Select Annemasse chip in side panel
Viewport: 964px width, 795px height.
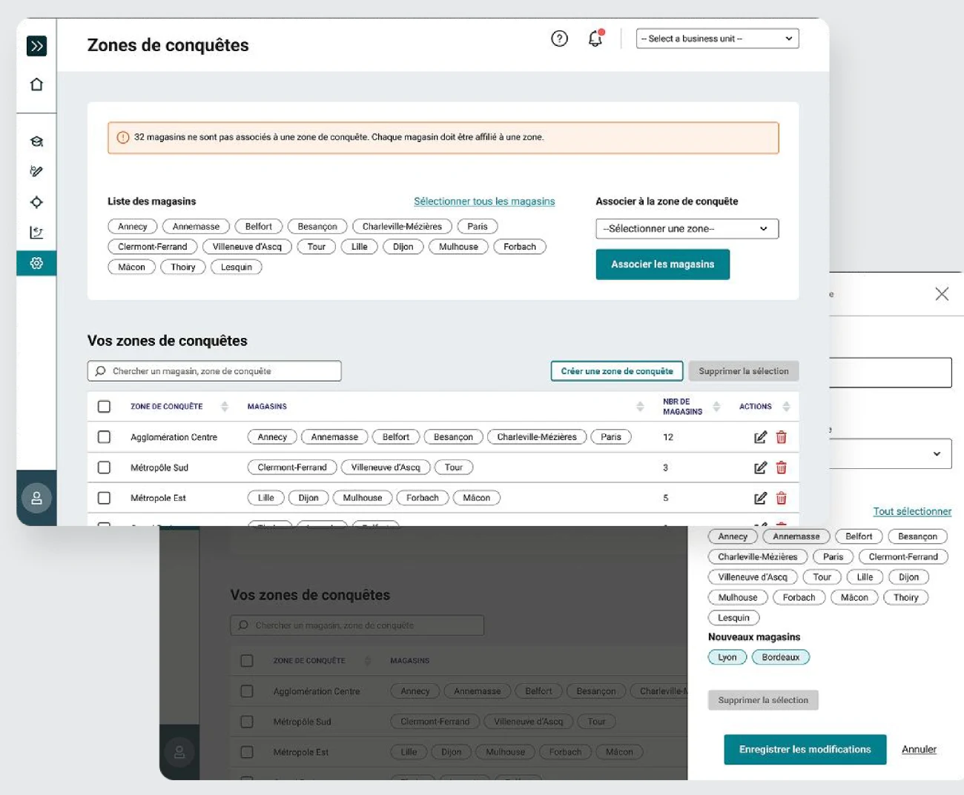tap(796, 536)
